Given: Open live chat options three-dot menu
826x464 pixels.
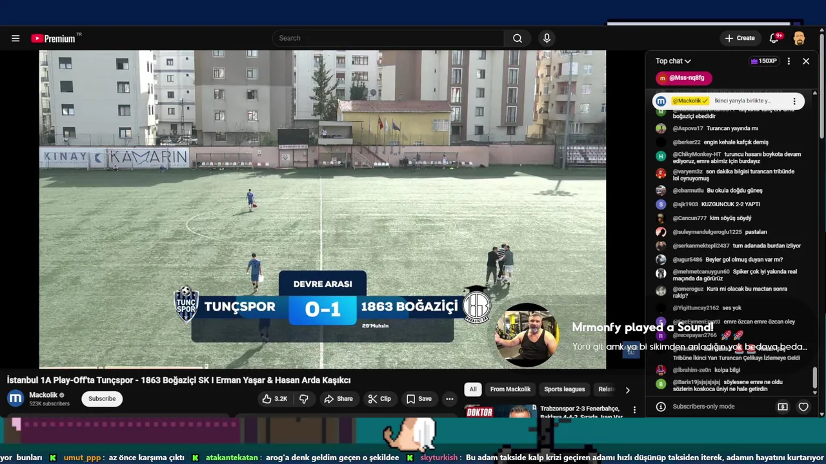Looking at the screenshot, I should click(x=789, y=61).
